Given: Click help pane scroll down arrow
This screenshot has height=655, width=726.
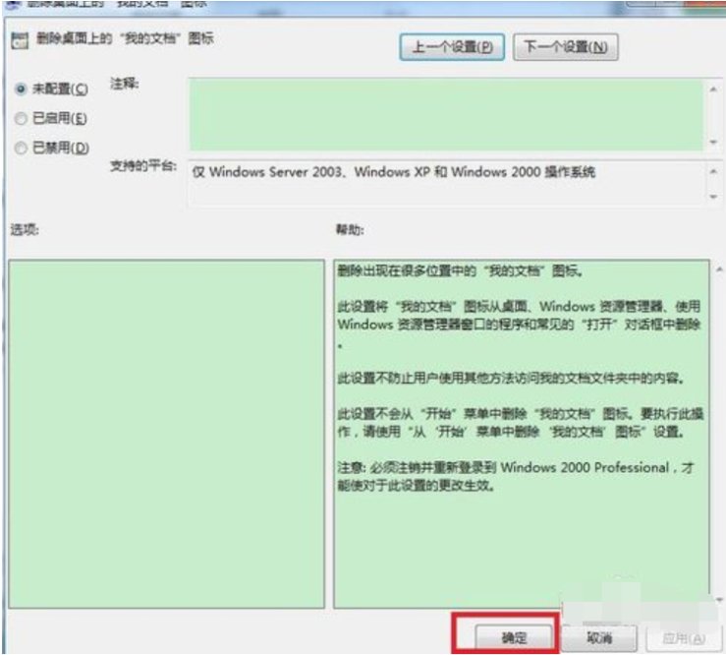Looking at the screenshot, I should pos(719,600).
